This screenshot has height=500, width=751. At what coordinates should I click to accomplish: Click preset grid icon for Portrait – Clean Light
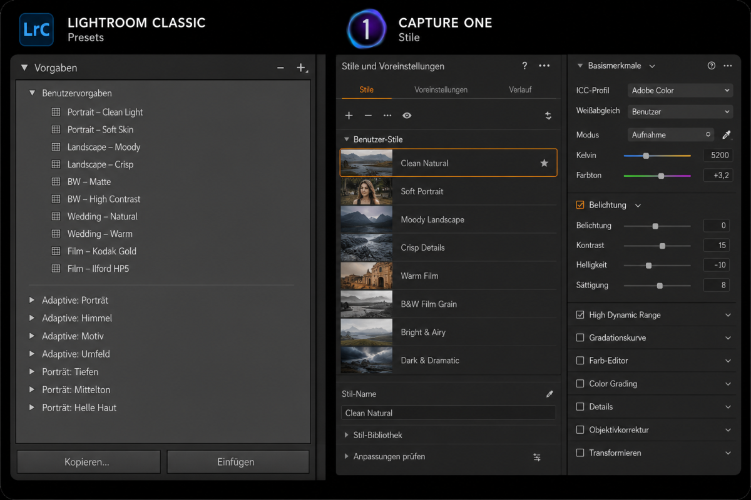(56, 112)
